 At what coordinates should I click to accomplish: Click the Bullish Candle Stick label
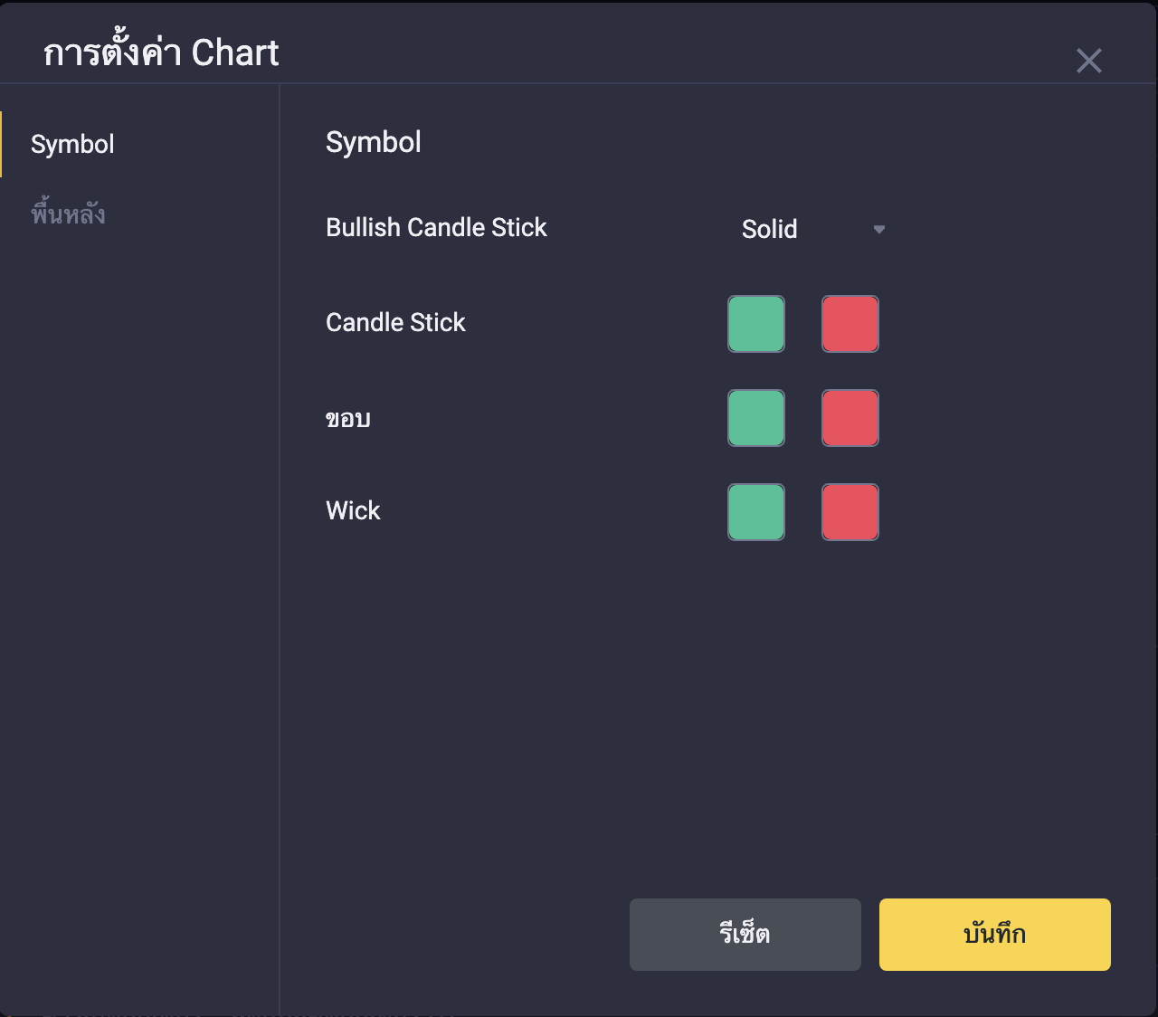coord(436,227)
